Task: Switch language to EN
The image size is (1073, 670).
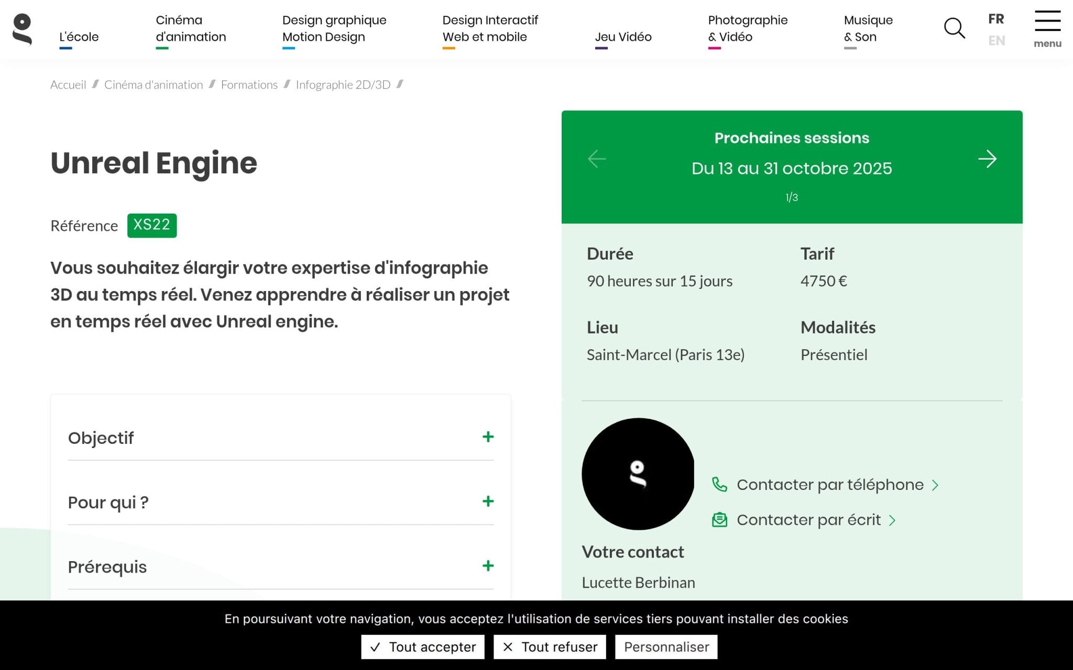Action: (x=997, y=40)
